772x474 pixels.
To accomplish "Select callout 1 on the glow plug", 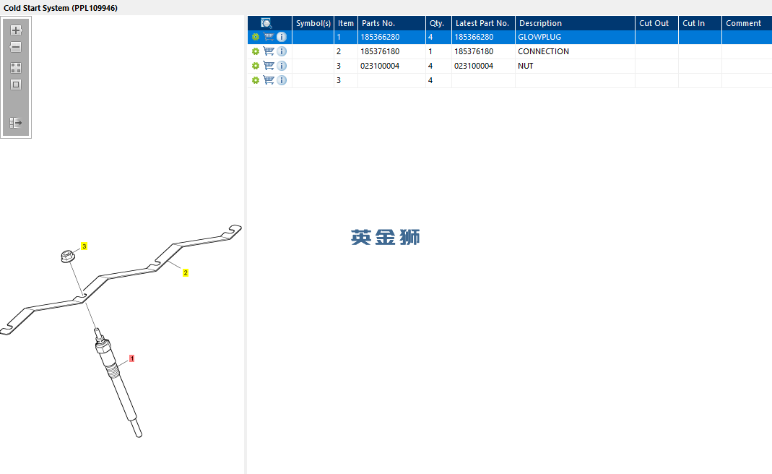I will pyautogui.click(x=131, y=358).
